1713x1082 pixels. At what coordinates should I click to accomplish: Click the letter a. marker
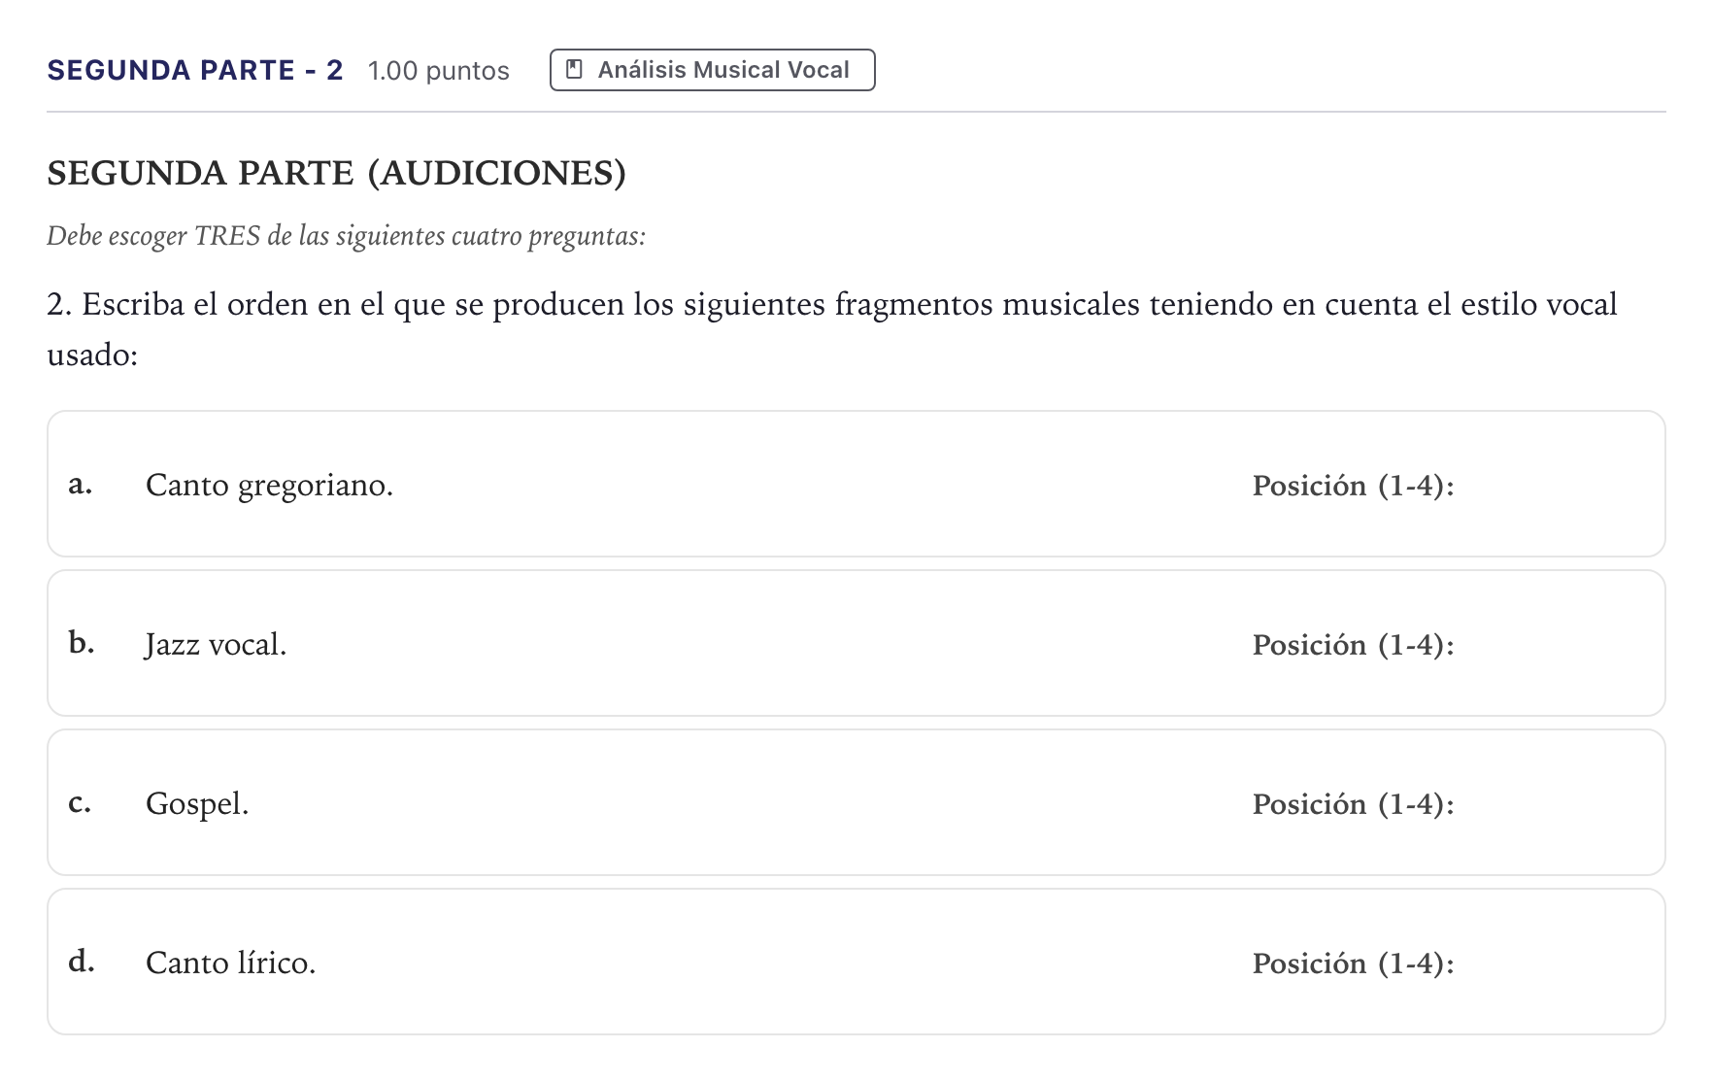81,484
